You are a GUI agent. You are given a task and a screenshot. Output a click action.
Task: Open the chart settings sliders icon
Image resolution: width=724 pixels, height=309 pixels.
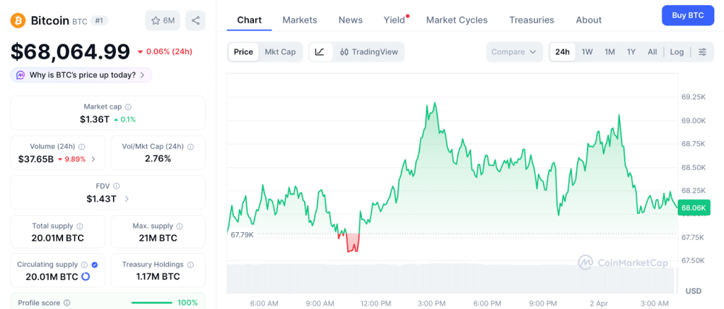coord(702,51)
